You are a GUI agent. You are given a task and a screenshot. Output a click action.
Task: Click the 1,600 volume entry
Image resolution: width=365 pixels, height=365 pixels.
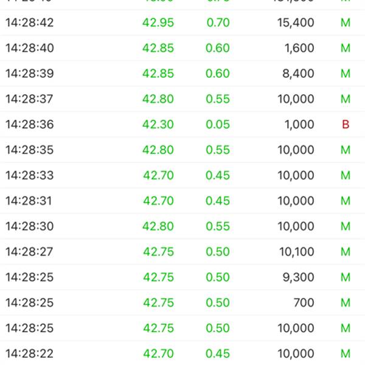[299, 49]
